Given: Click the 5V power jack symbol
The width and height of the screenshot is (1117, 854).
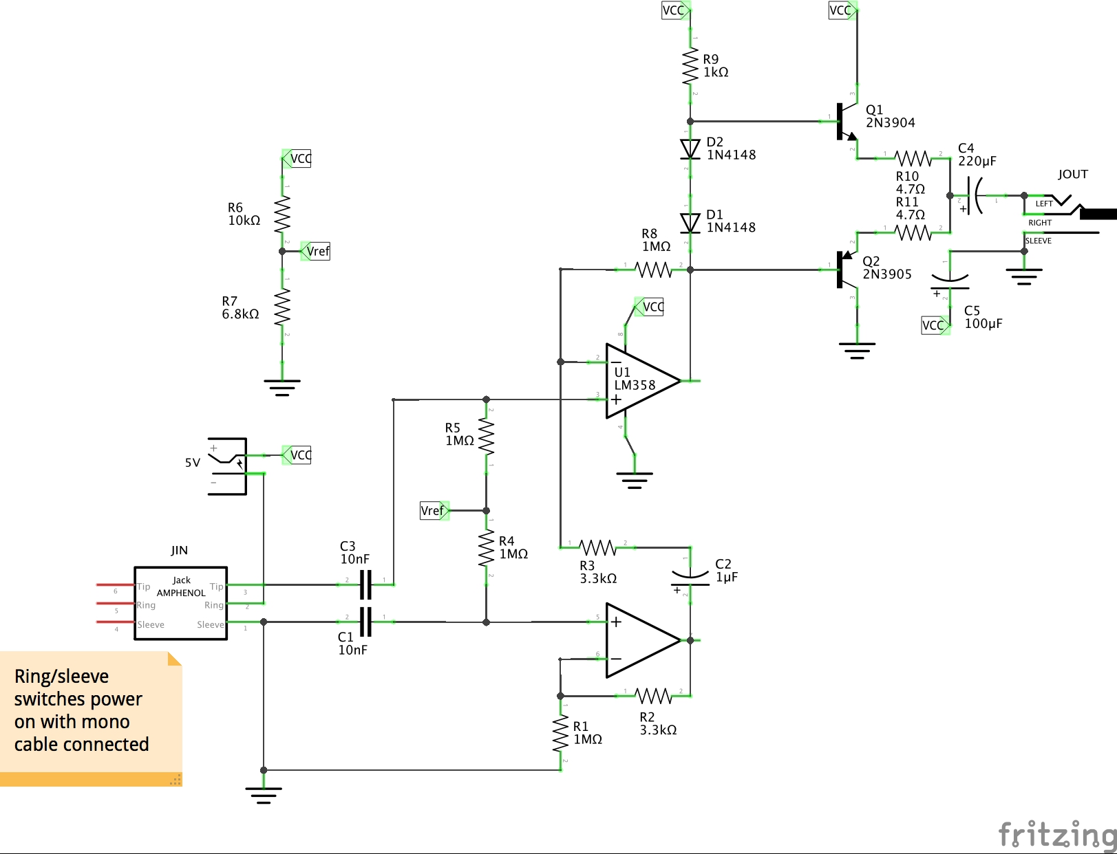Looking at the screenshot, I should (228, 466).
